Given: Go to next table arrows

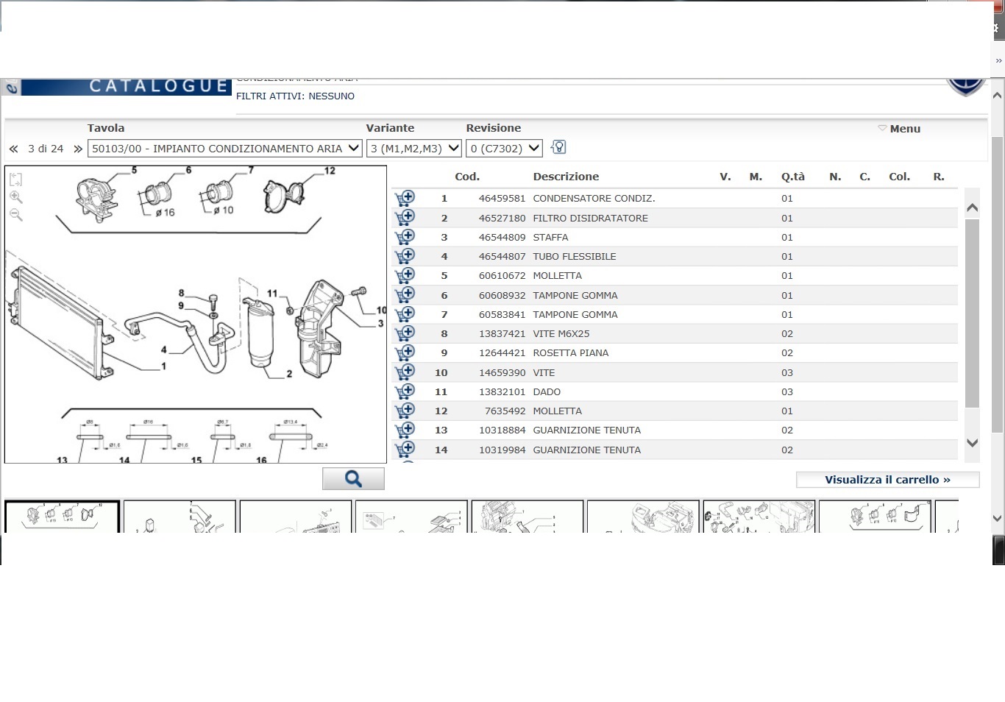Looking at the screenshot, I should click(x=78, y=149).
